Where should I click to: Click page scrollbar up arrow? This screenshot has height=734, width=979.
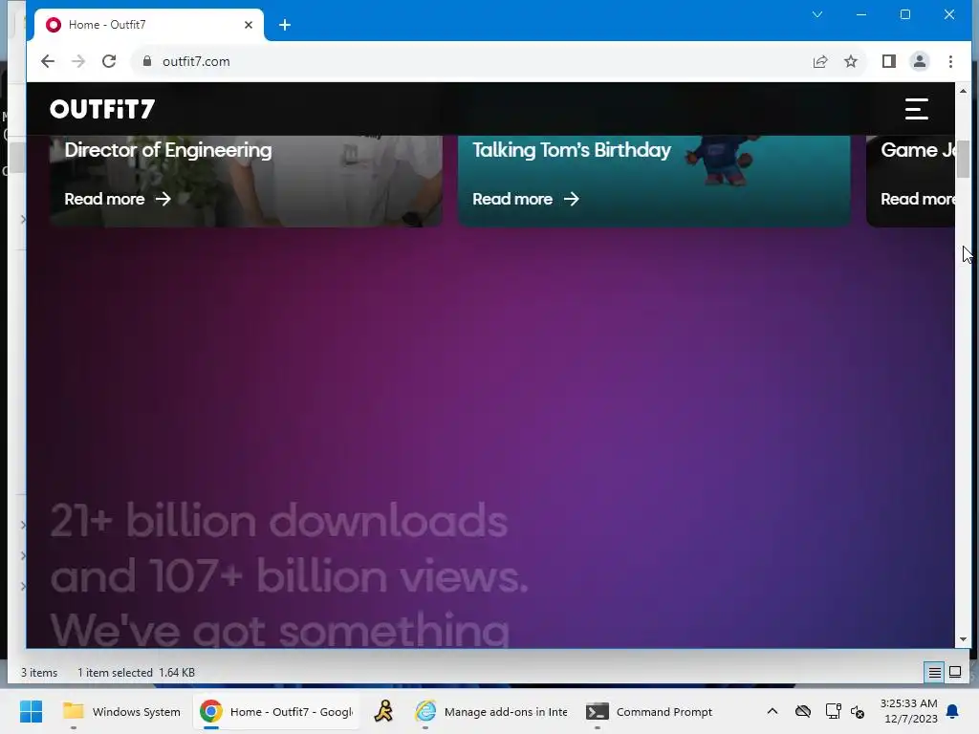(963, 91)
